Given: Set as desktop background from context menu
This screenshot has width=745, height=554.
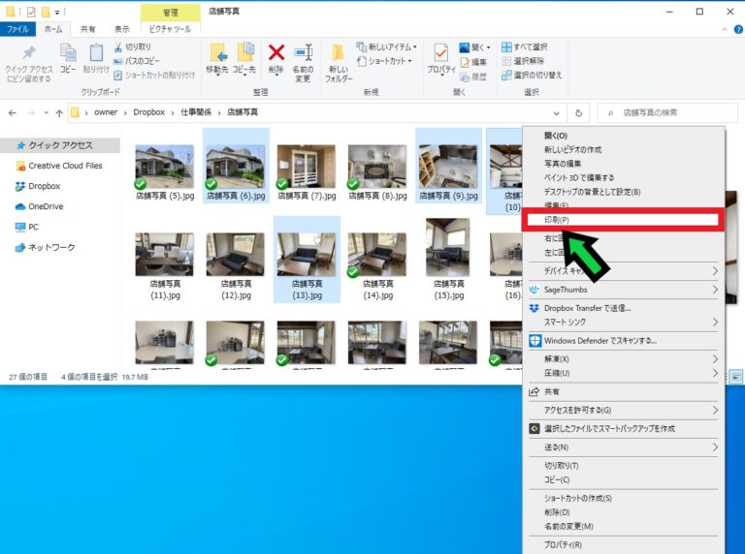Looking at the screenshot, I should click(x=623, y=192).
